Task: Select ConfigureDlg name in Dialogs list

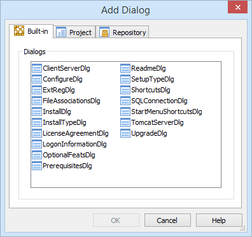Action: coord(62,79)
